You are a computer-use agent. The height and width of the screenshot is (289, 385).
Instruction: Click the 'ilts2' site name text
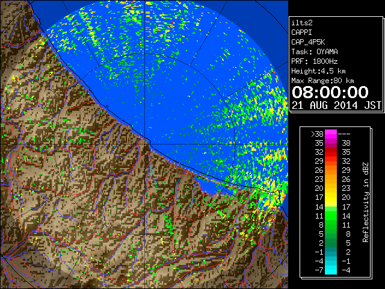(302, 23)
